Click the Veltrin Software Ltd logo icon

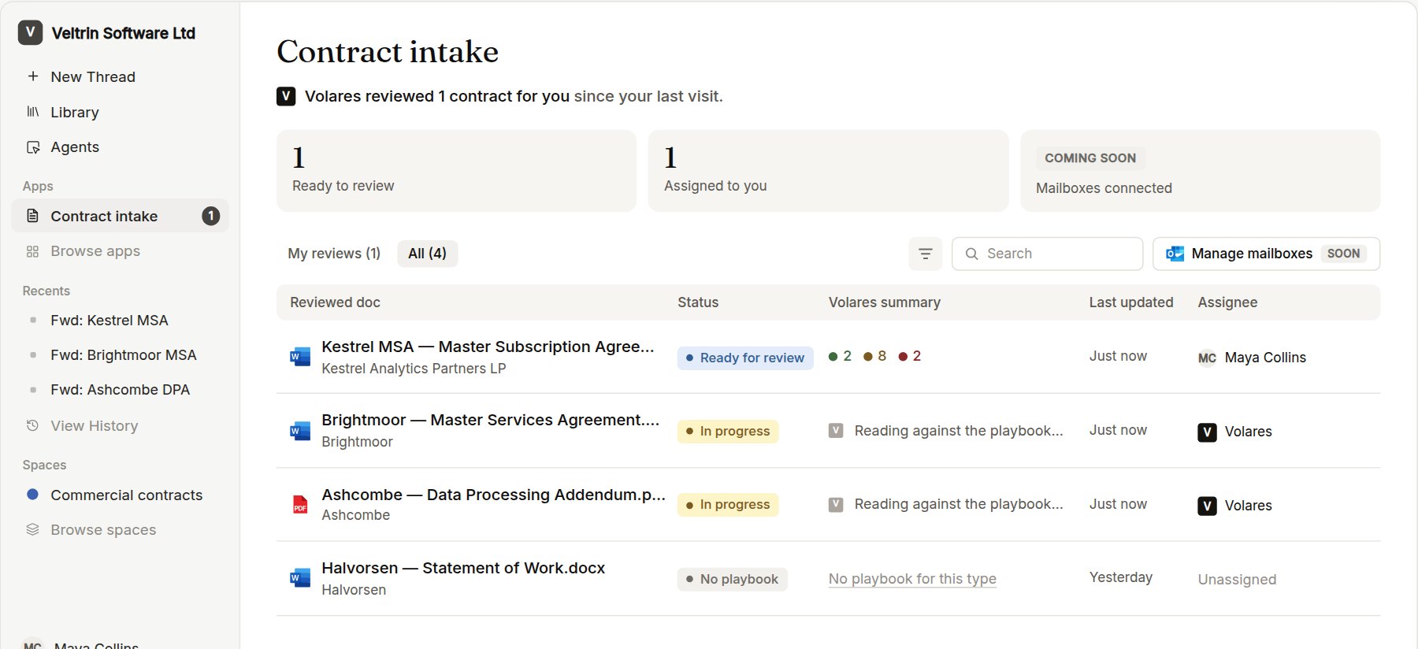pos(30,32)
